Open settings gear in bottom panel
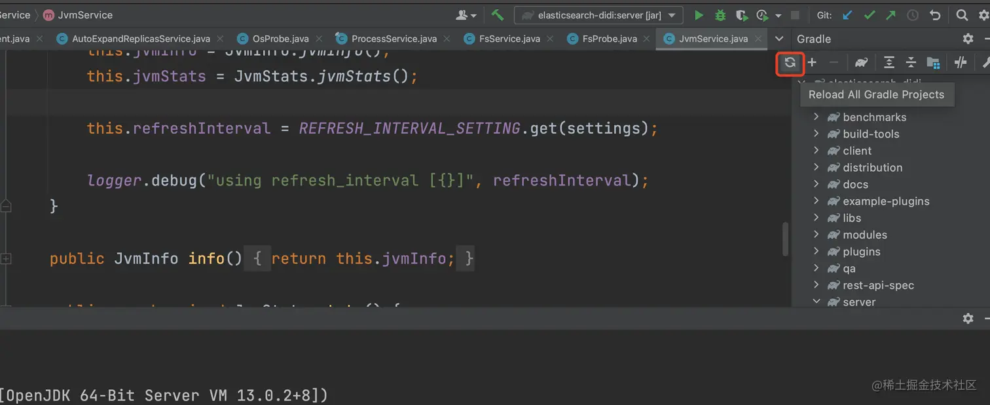990x405 pixels. pos(968,318)
